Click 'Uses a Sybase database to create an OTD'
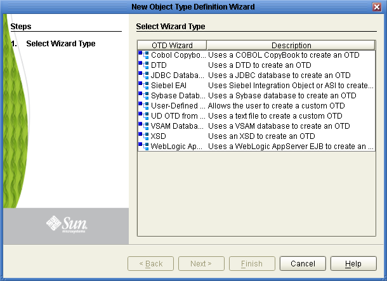This screenshot has width=387, height=281. point(282,96)
